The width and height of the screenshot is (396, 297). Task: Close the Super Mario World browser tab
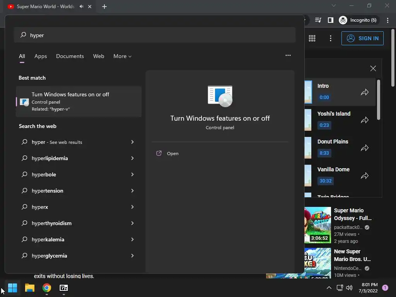pyautogui.click(x=90, y=7)
